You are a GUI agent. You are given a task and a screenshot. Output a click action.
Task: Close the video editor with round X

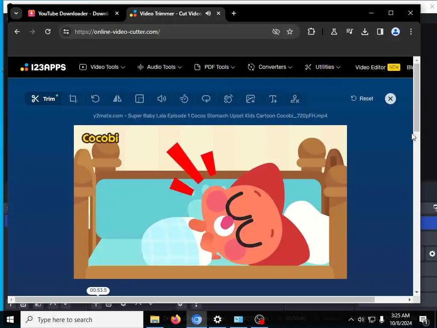tap(390, 99)
